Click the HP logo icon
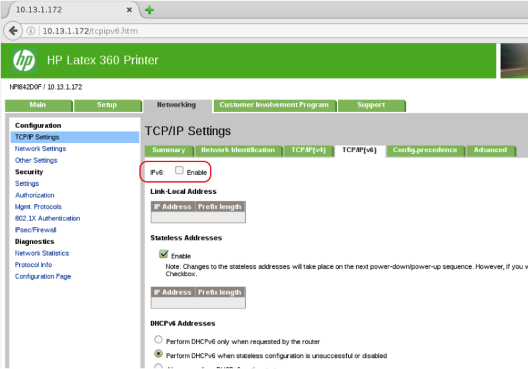This screenshot has height=369, width=528. point(24,60)
